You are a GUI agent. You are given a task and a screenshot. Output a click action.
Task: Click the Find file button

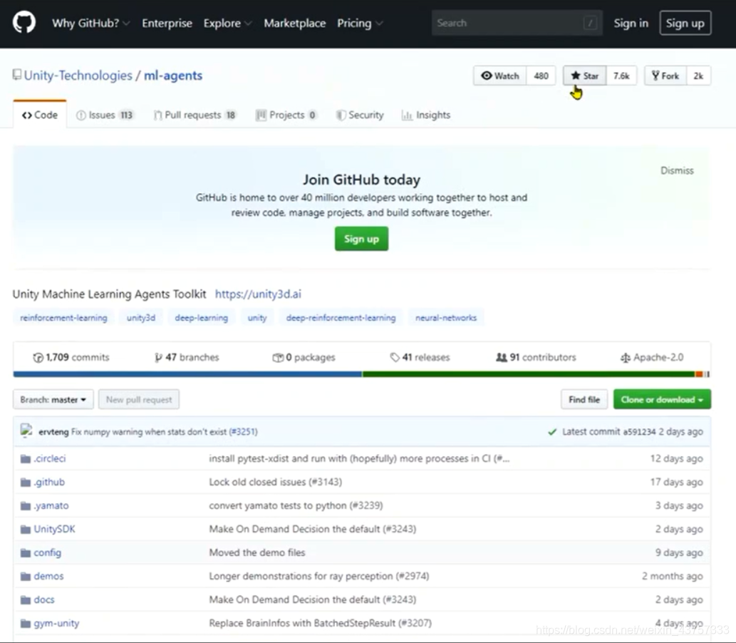[584, 400]
